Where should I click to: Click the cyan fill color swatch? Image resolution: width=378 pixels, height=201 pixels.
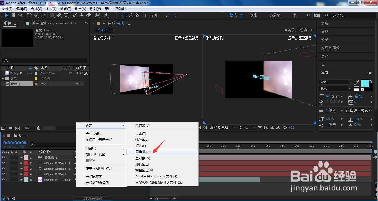pos(365,83)
